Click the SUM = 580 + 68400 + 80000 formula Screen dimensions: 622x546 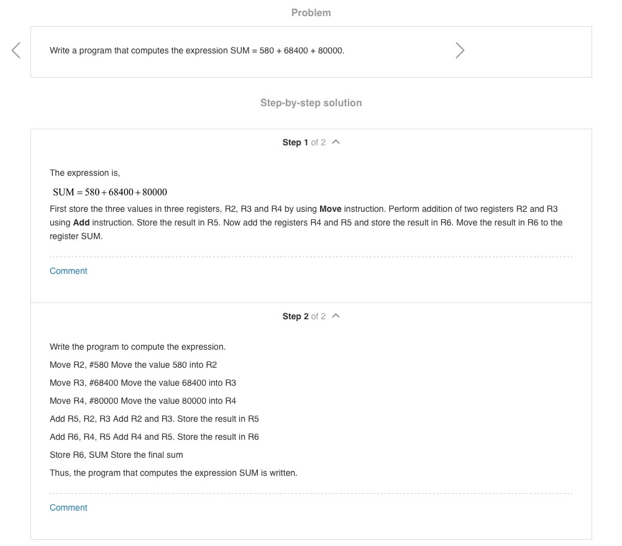(x=110, y=192)
